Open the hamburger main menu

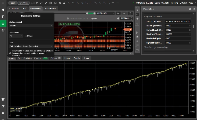(x=3, y=3)
